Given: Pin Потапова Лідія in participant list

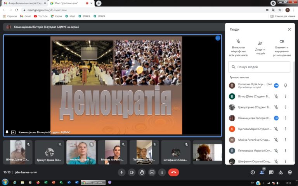Looking at the screenshot, I should [x=286, y=86].
